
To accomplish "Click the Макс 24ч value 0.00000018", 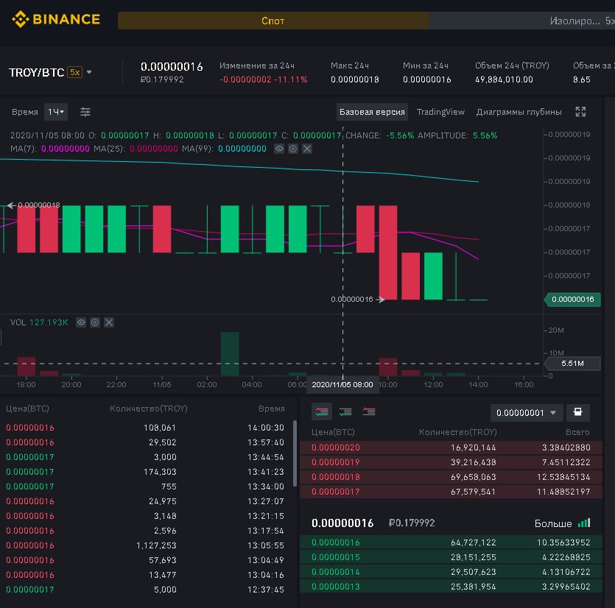I will [x=355, y=79].
